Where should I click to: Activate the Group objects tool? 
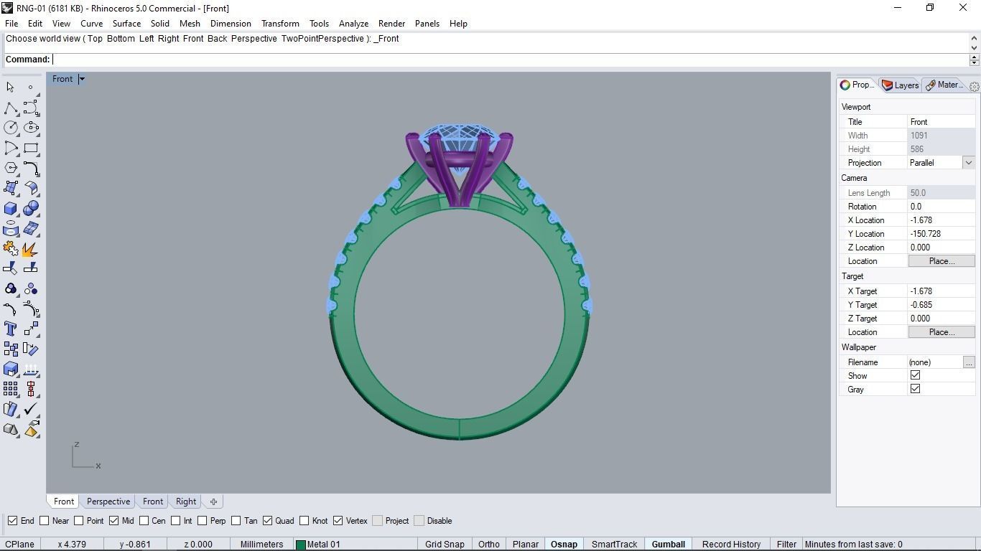pyautogui.click(x=10, y=288)
